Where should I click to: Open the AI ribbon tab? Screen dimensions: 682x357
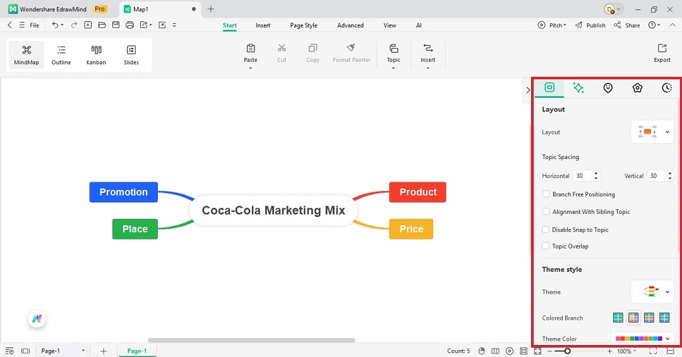tap(419, 25)
